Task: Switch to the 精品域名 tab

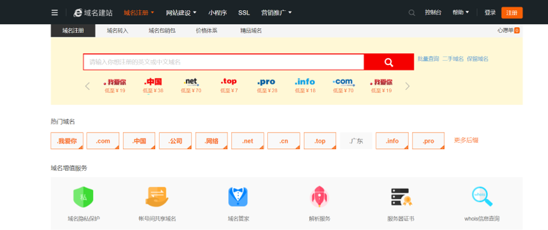Action: pos(251,31)
